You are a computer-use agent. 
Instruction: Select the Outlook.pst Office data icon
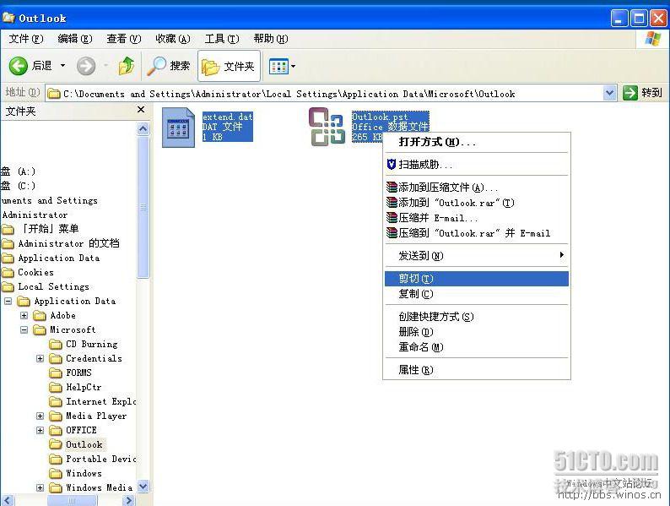pyautogui.click(x=327, y=127)
